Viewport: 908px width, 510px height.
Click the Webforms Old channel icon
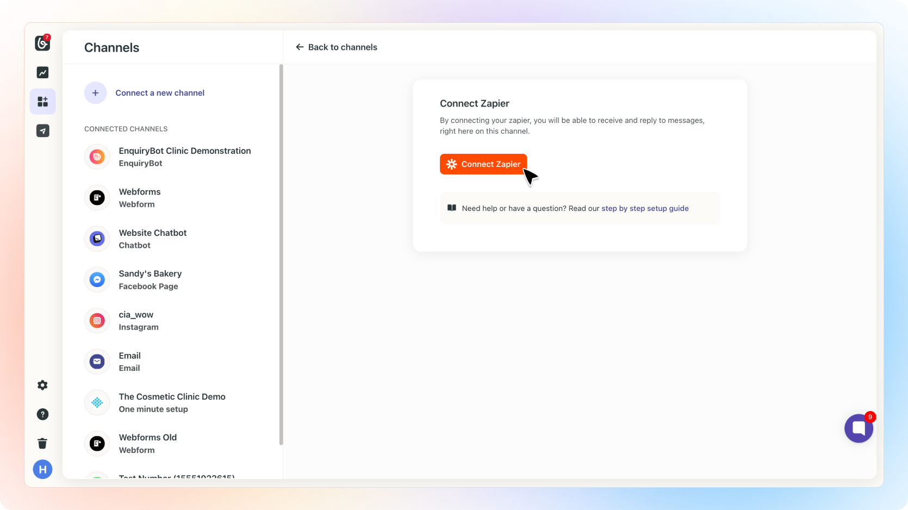[x=97, y=444]
